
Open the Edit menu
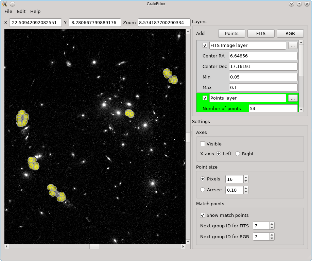(x=21, y=11)
